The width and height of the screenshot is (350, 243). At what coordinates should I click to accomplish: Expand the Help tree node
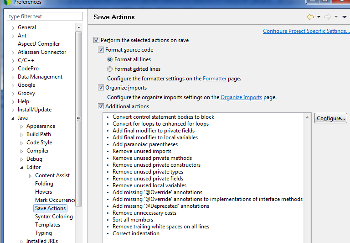tap(13, 102)
